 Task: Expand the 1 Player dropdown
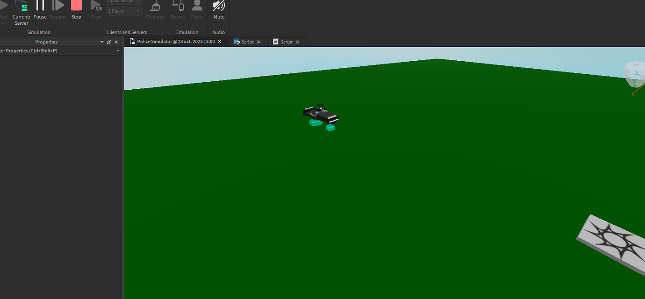pyautogui.click(x=123, y=10)
